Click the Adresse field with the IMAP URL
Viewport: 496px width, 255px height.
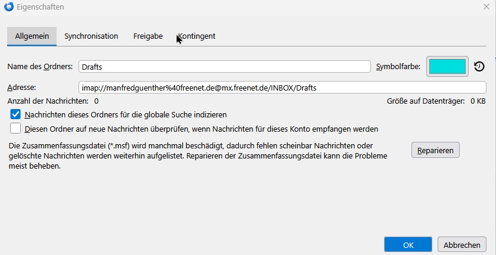282,88
